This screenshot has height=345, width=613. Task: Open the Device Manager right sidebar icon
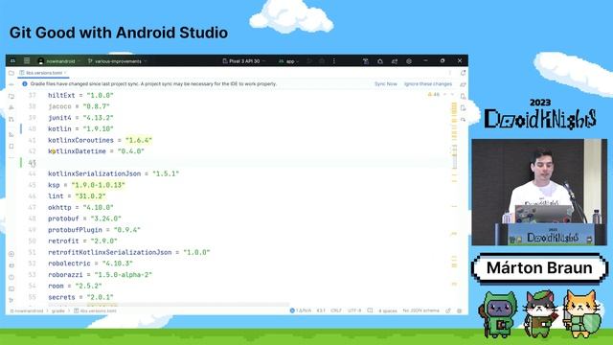[464, 96]
